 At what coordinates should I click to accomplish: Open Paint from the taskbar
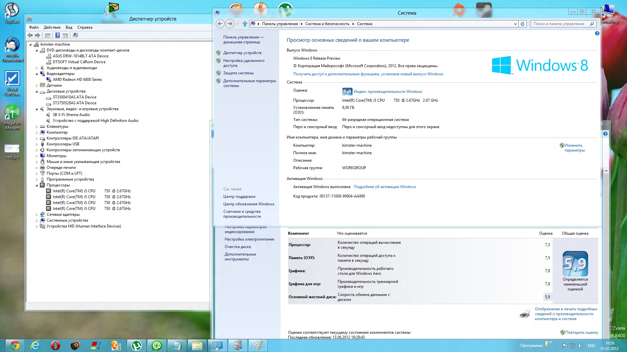(258, 345)
